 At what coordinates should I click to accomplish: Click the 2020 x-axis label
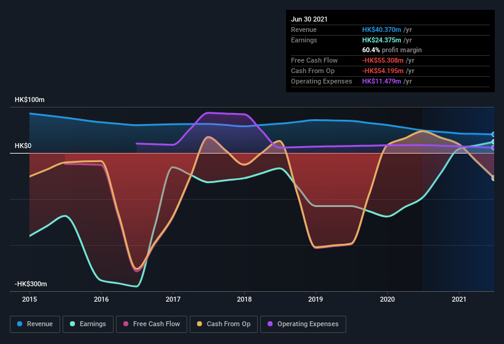coord(387,299)
